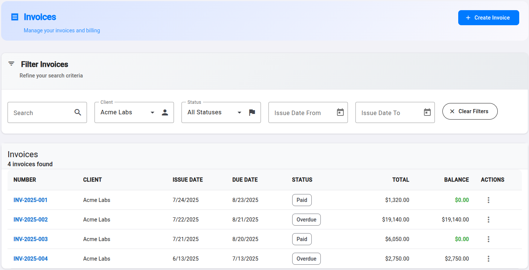Open actions menu for INV-2025-004
Image resolution: width=529 pixels, height=270 pixels.
coord(488,259)
